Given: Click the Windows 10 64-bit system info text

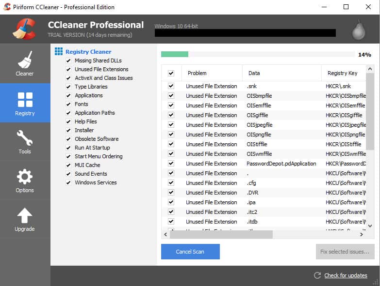Looking at the screenshot, I should pos(176,26).
